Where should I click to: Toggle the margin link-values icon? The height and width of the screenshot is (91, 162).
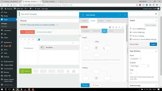pos(96,48)
